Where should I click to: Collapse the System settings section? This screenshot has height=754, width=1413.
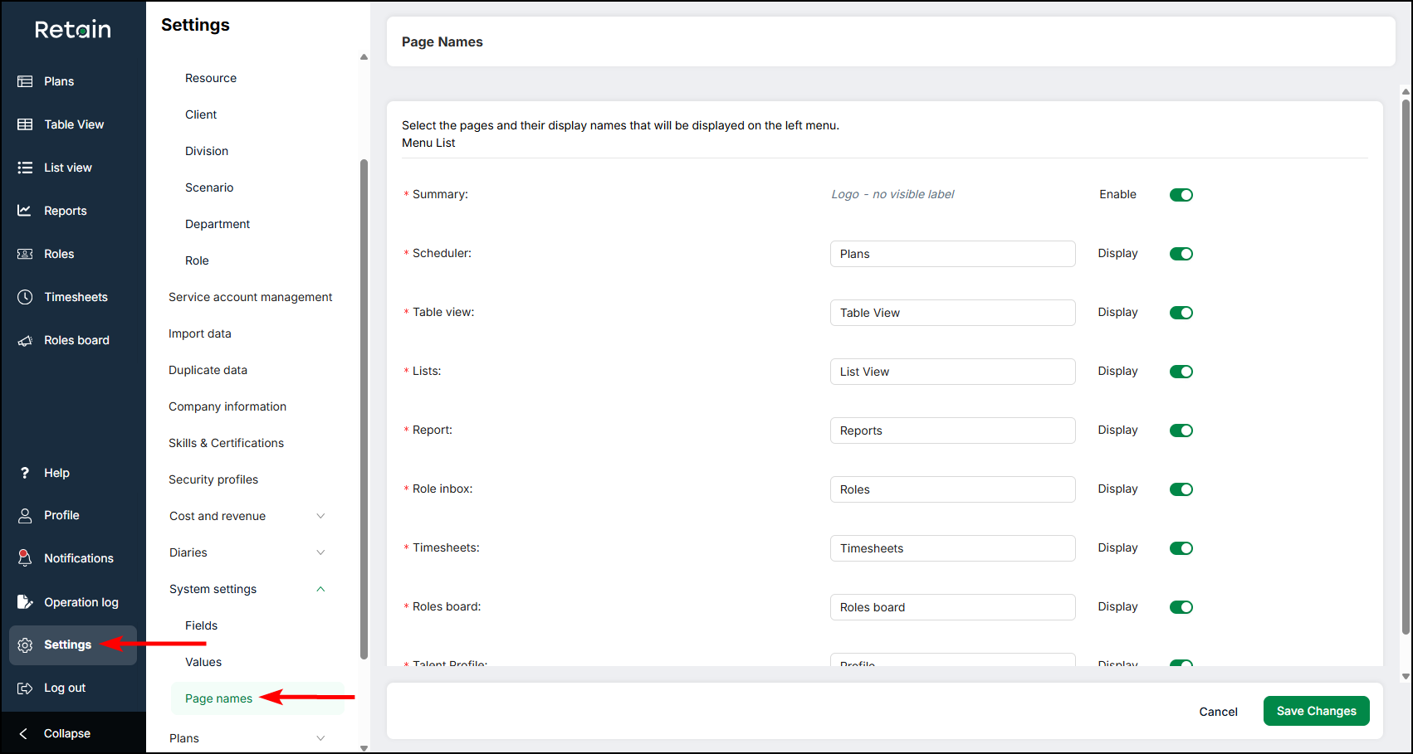[x=320, y=589]
